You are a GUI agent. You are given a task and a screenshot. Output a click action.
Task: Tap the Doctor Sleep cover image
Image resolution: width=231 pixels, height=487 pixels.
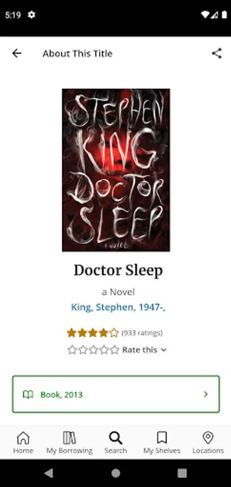(116, 170)
